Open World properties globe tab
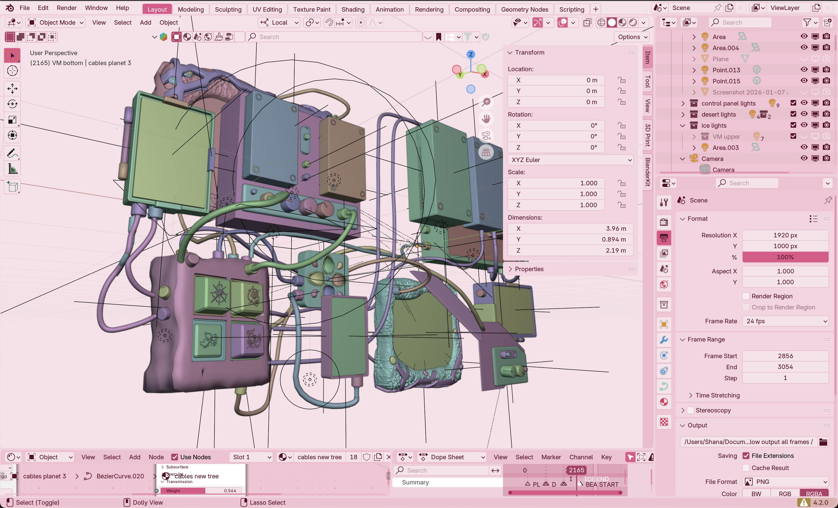Viewport: 838px width, 508px height. click(664, 284)
